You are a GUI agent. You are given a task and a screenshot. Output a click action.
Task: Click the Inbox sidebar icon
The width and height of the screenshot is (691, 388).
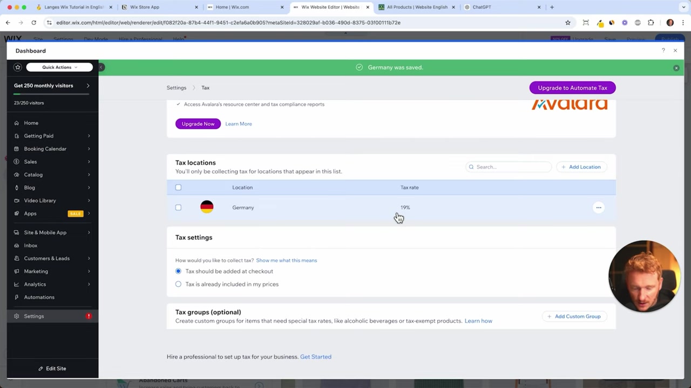click(x=17, y=245)
